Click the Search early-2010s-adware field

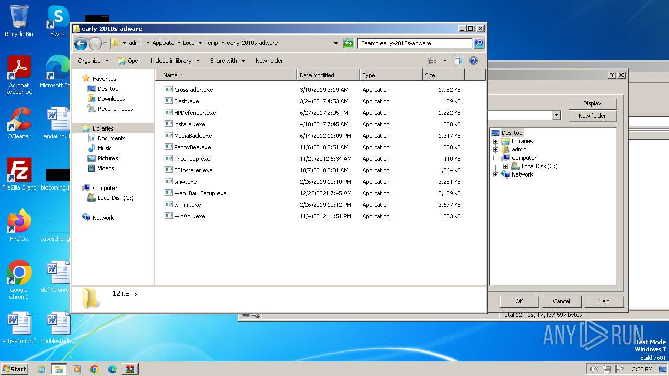416,43
